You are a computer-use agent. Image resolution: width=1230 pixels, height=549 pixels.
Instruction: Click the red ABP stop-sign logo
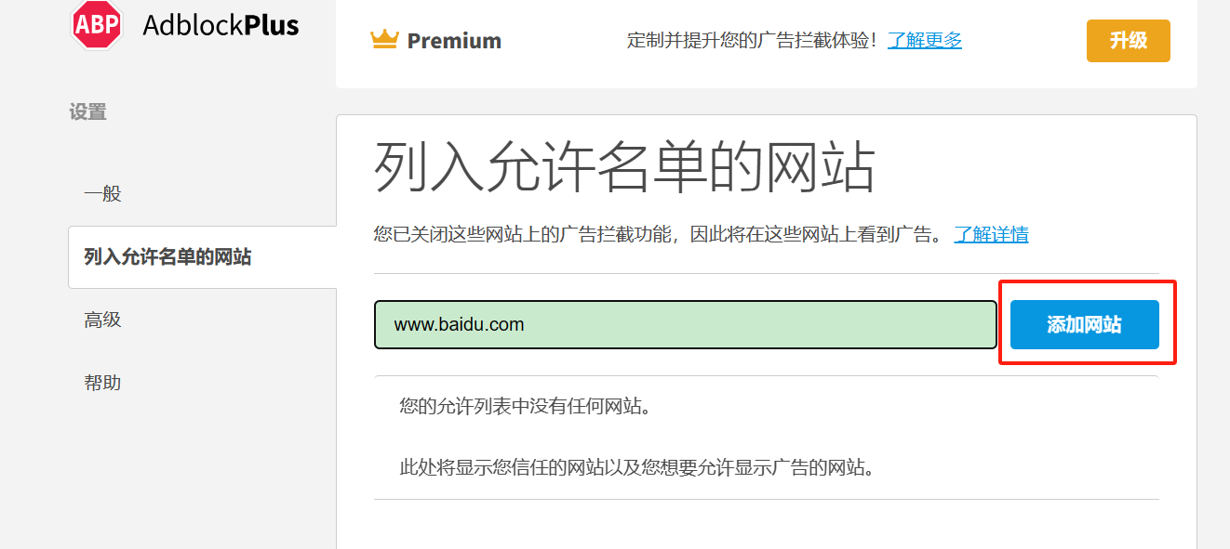tap(97, 25)
